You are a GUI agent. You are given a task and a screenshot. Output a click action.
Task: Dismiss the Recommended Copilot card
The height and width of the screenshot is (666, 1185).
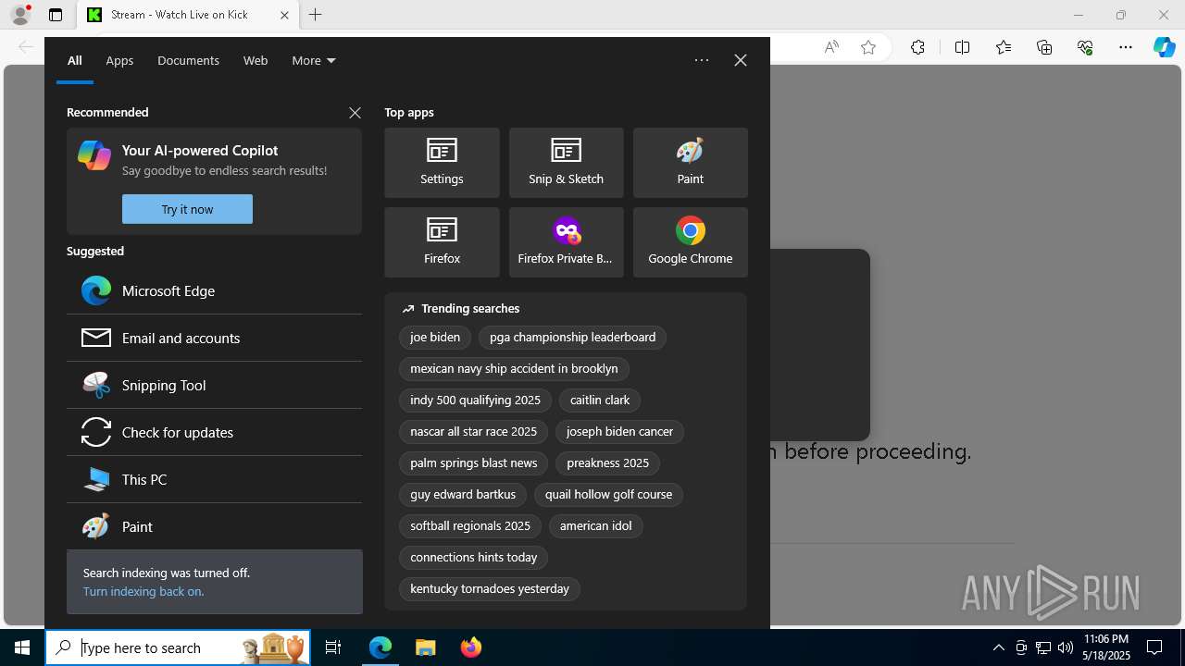pyautogui.click(x=355, y=112)
